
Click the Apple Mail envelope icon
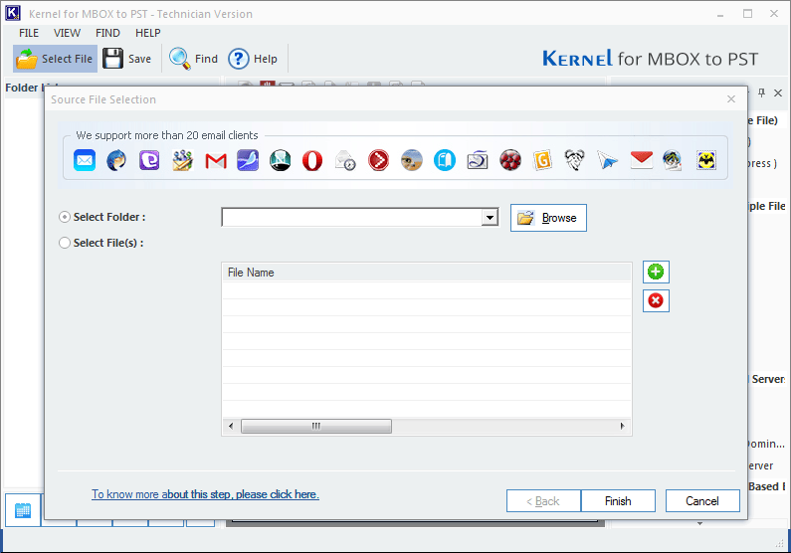coord(85,160)
